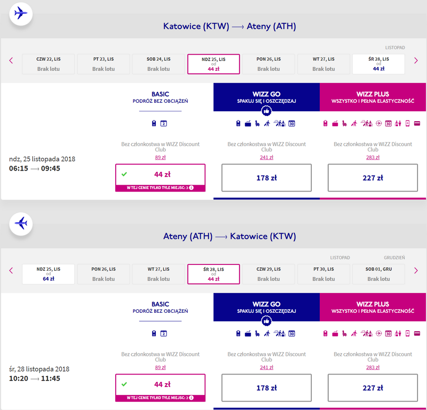The image size is (427, 410).
Task: Choose outbound WIZZ GO fare 178 zł
Action: click(266, 177)
